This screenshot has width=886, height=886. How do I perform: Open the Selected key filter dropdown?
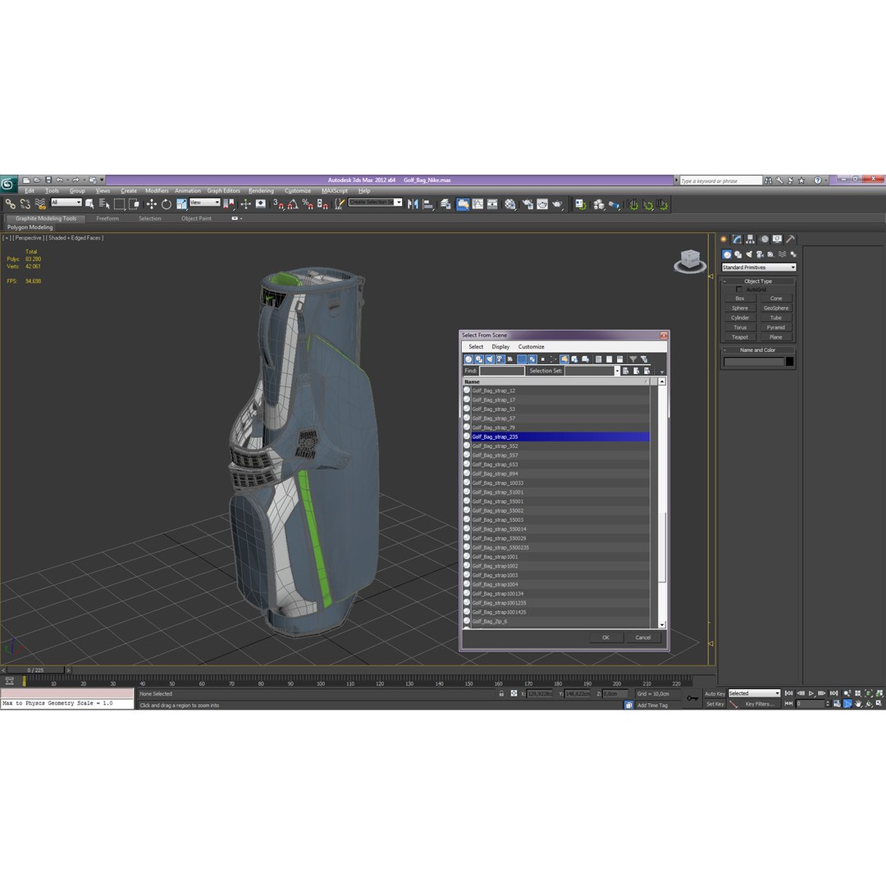tap(754, 693)
